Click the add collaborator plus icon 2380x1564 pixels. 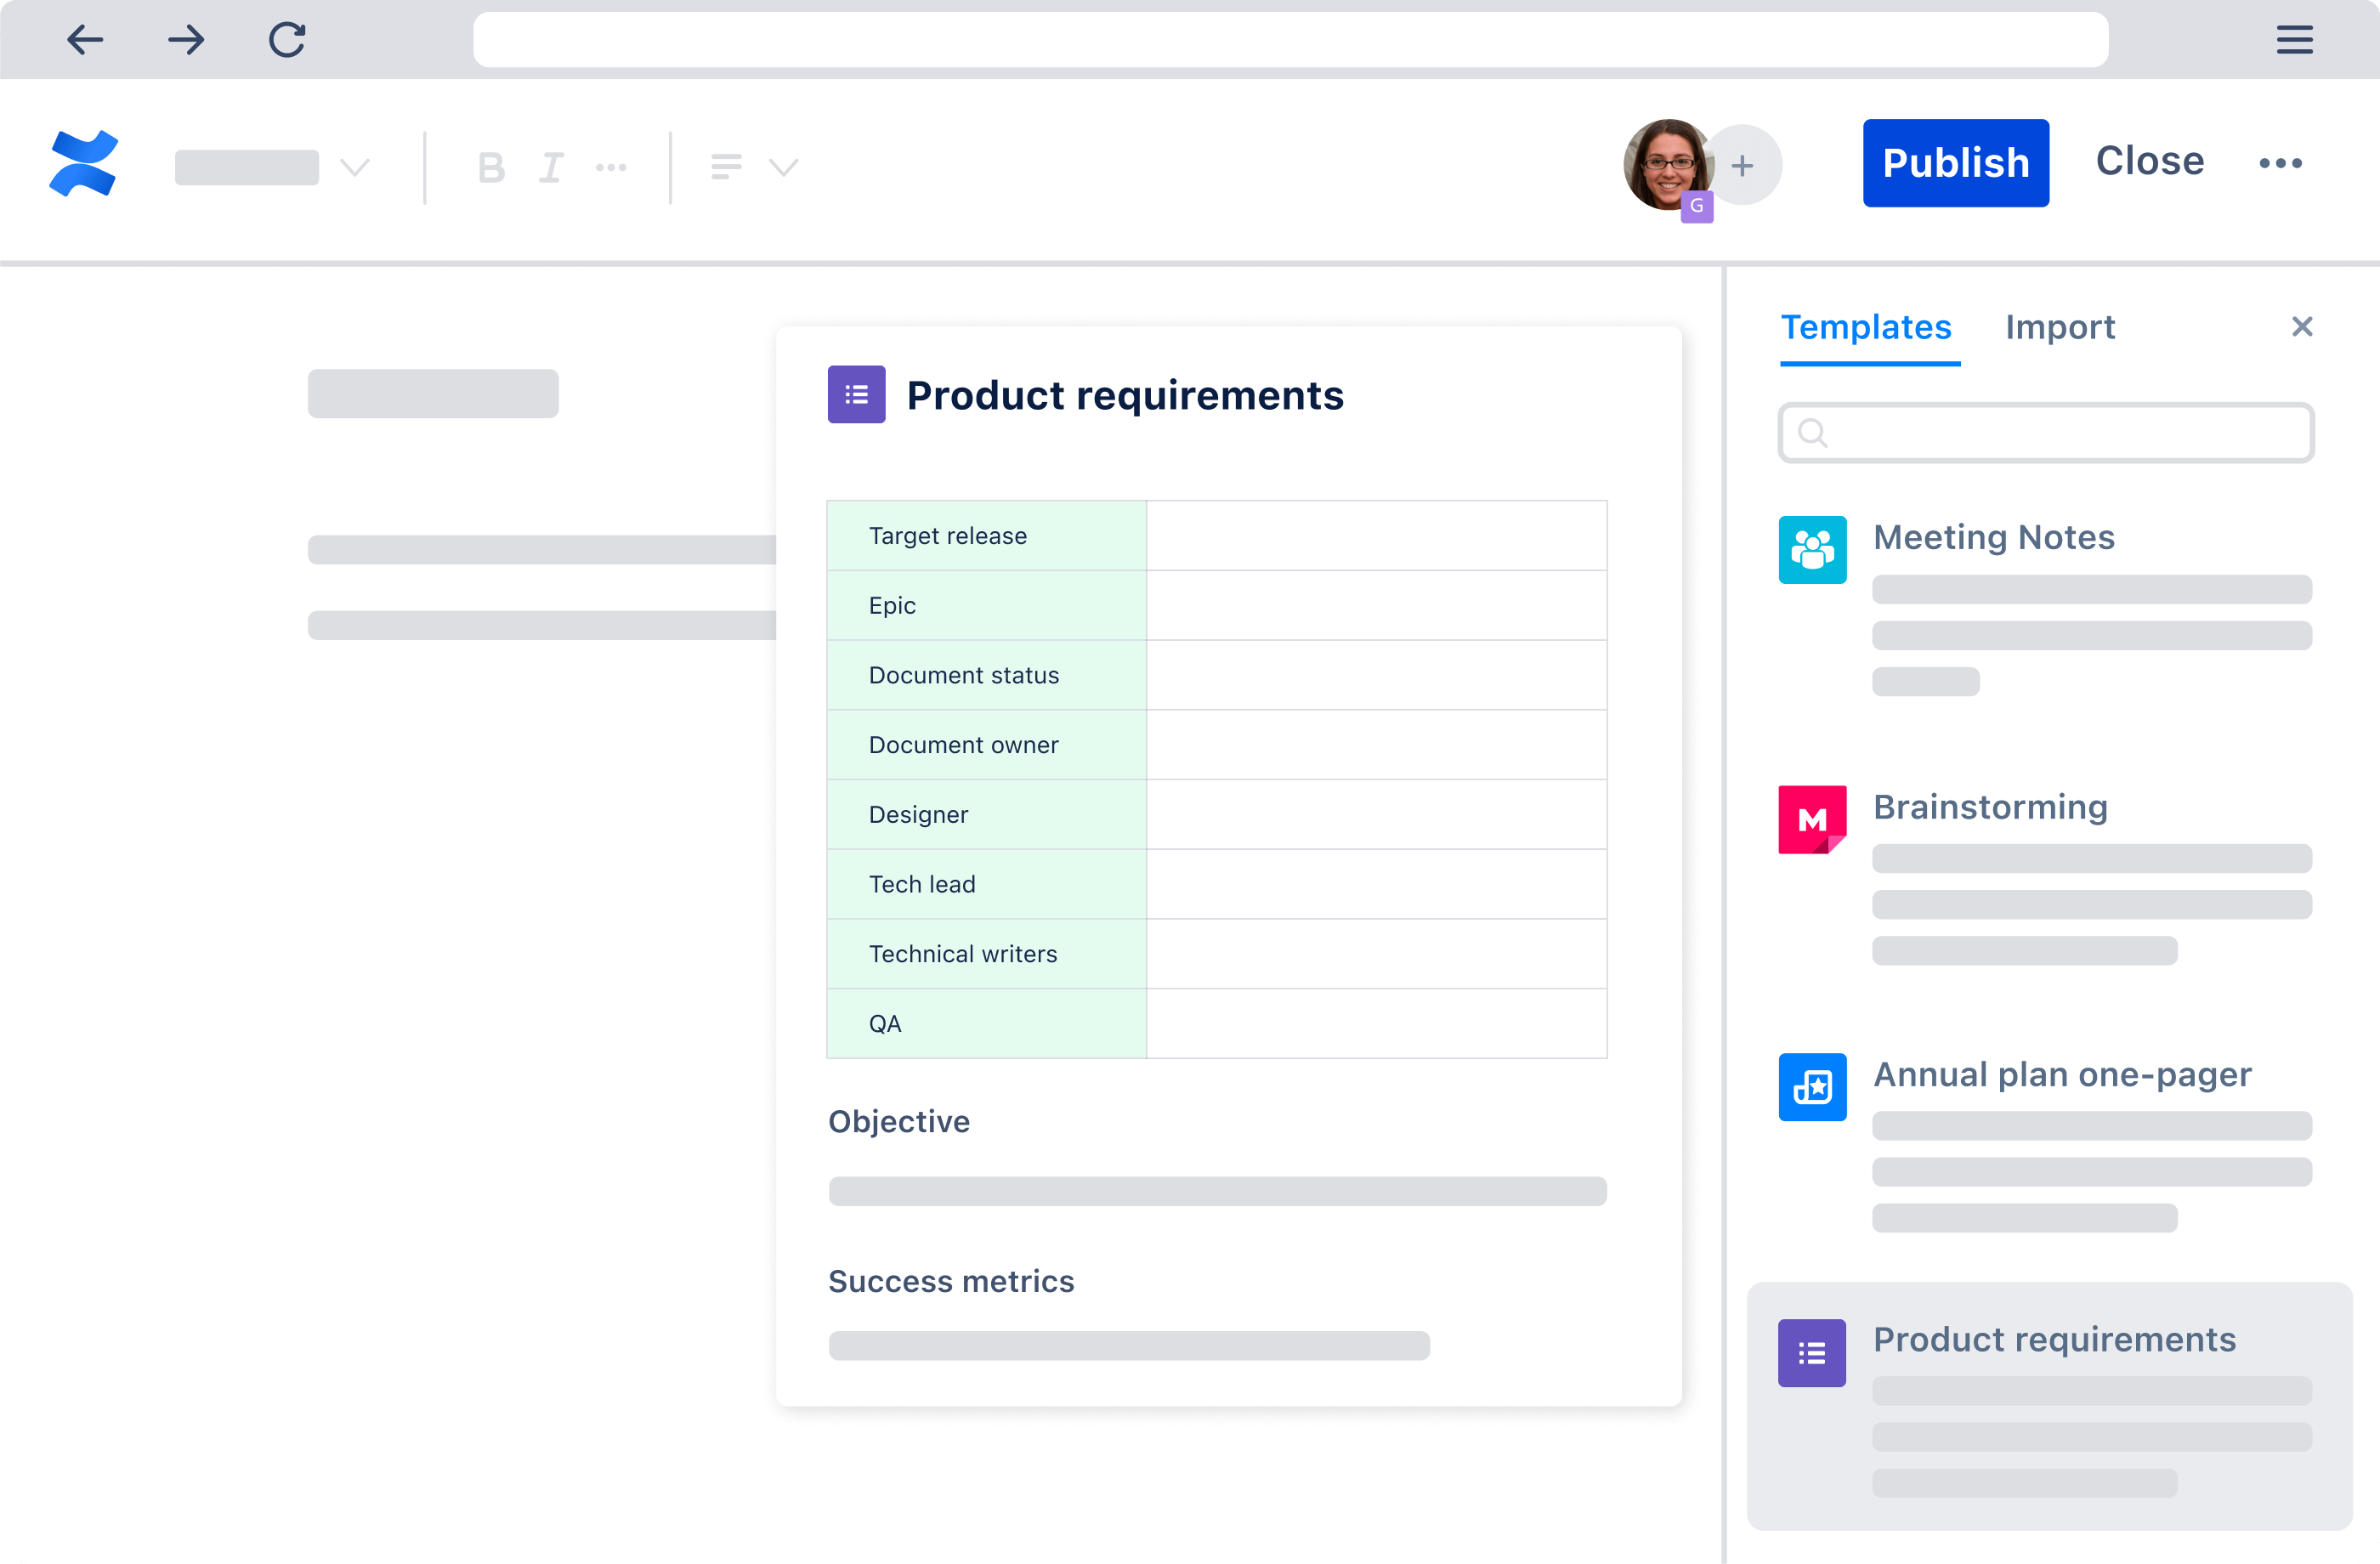click(1743, 165)
